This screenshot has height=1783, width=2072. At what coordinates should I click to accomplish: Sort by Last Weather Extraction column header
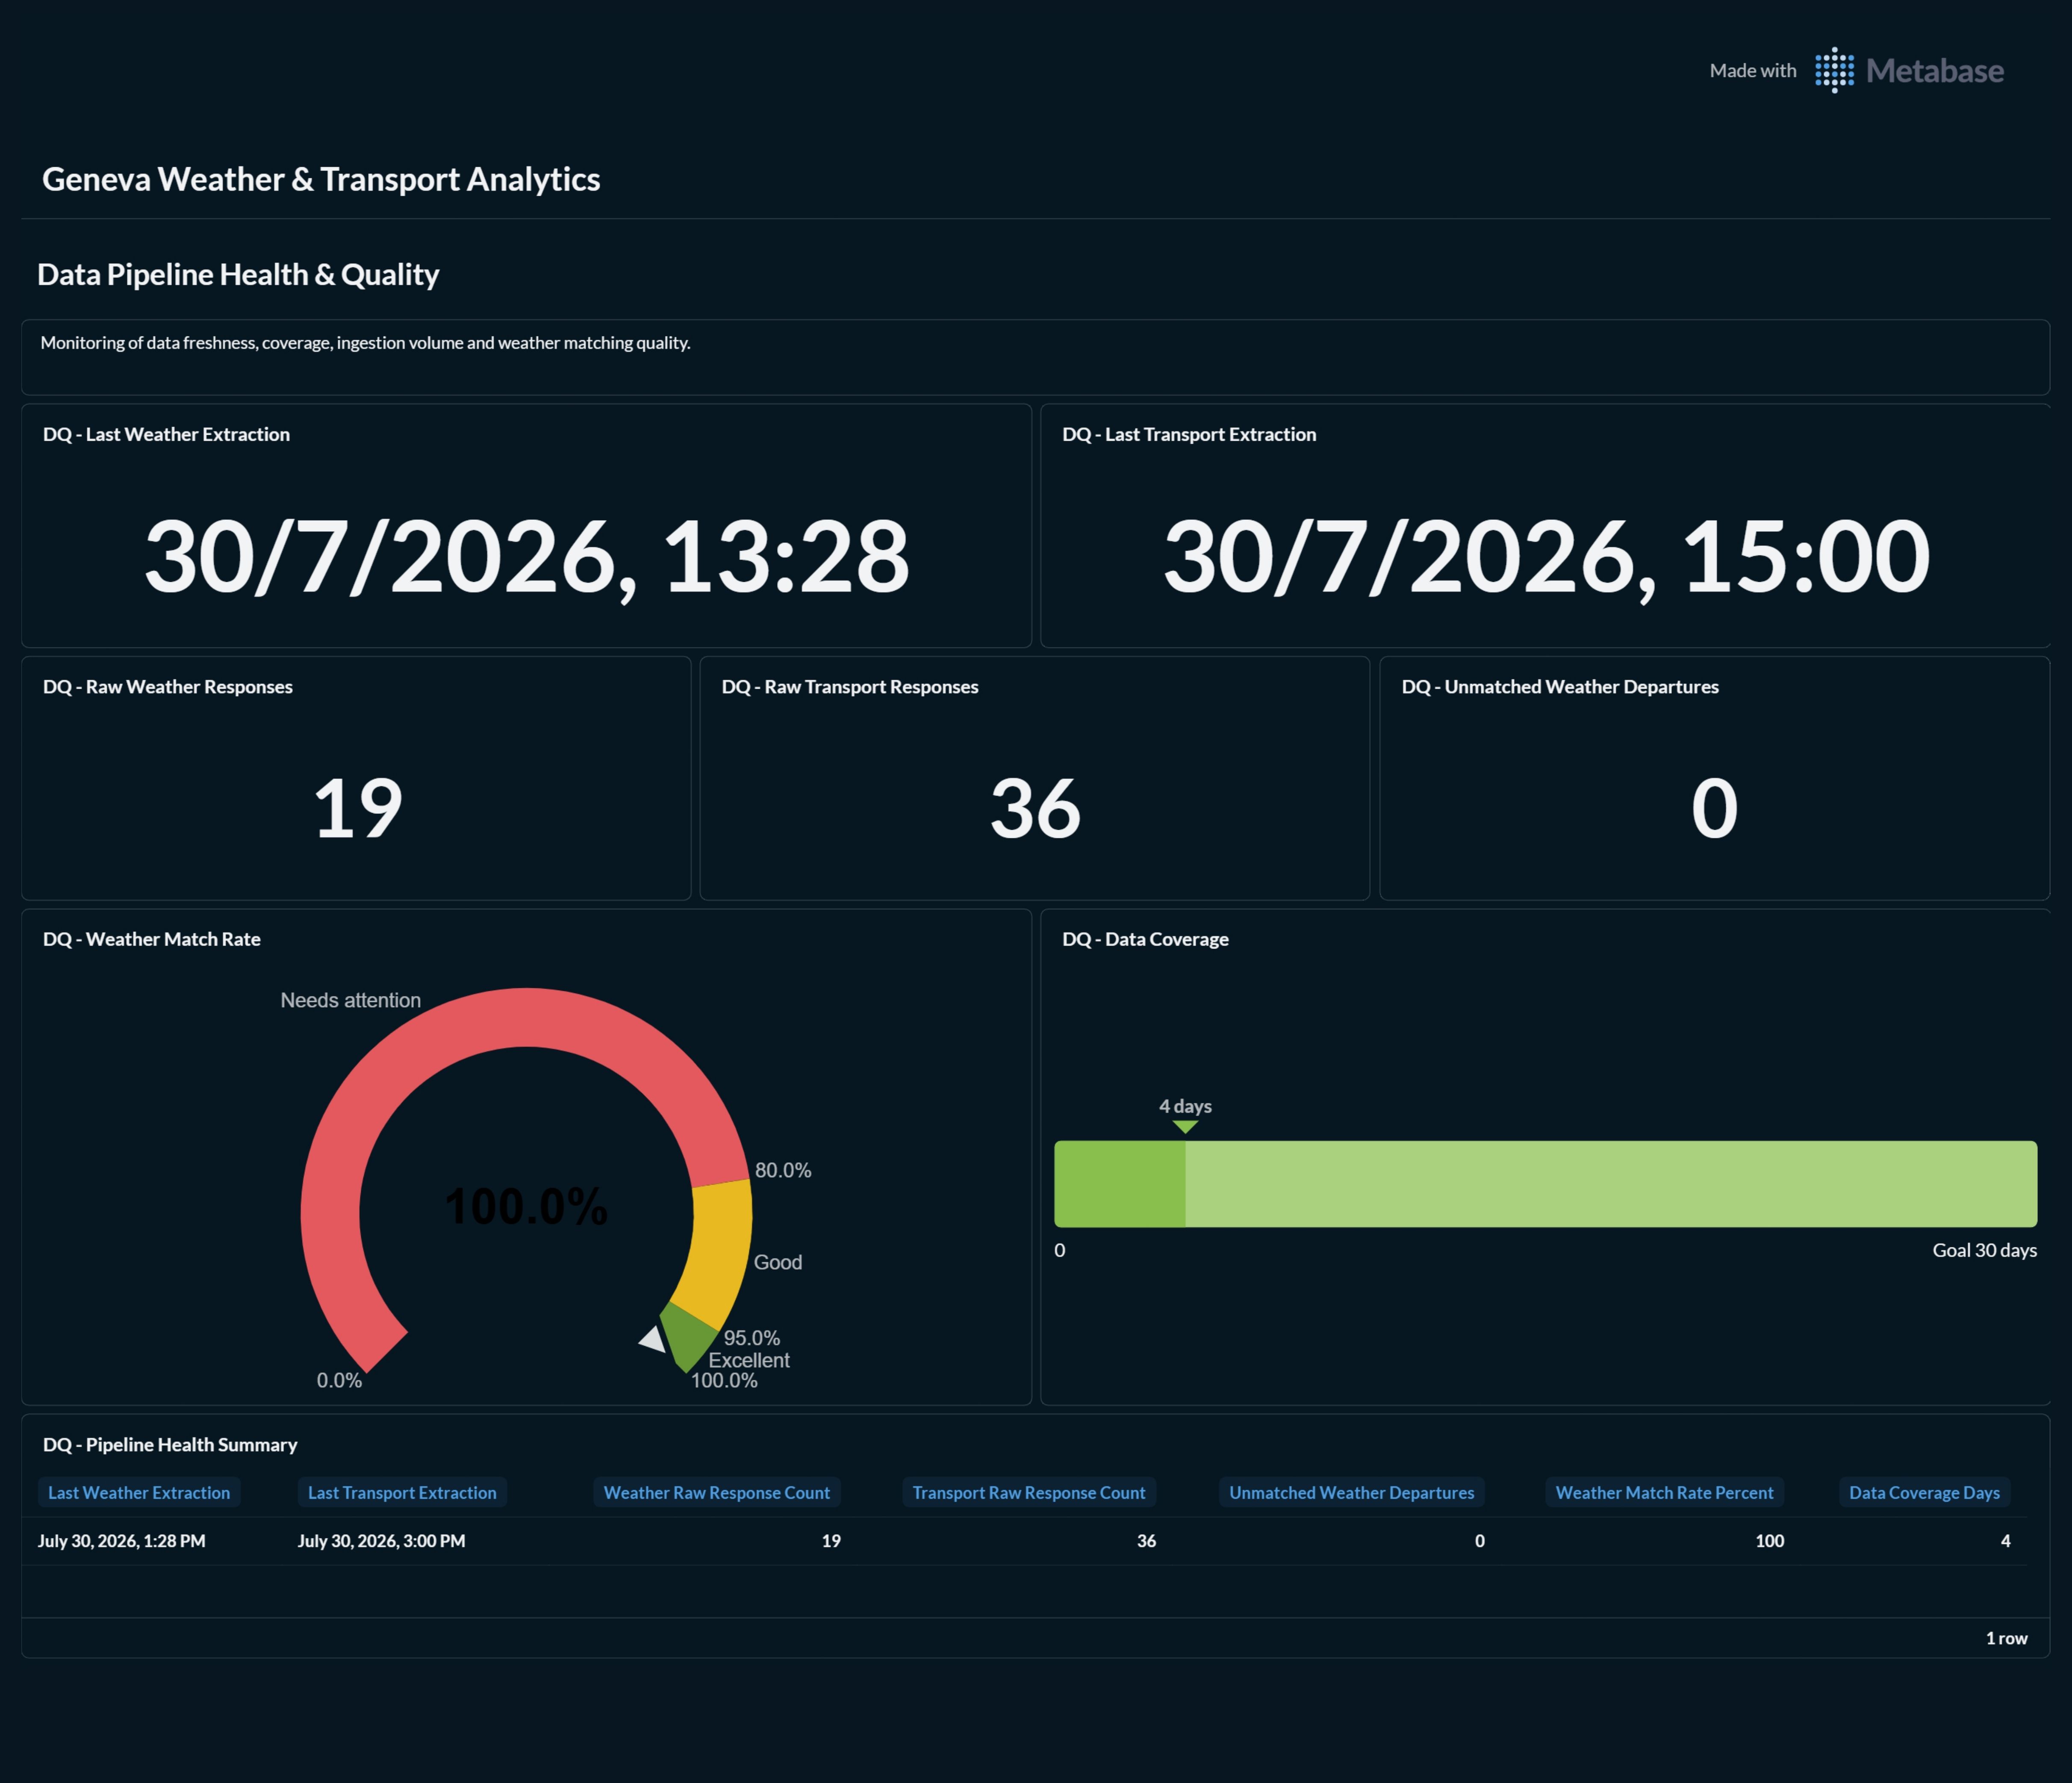[139, 1492]
